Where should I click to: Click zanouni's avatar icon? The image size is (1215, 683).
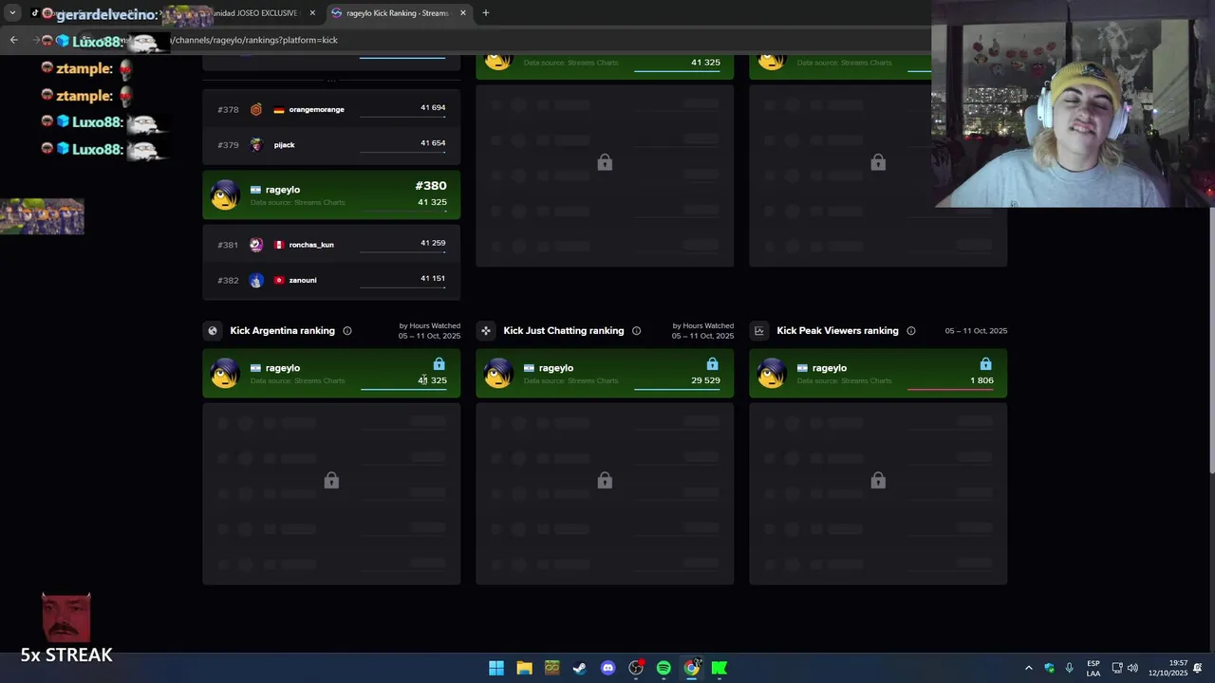tap(256, 280)
